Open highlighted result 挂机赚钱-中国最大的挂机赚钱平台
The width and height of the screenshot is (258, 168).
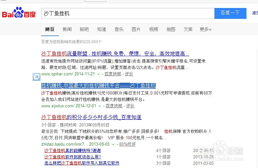tap(98, 85)
